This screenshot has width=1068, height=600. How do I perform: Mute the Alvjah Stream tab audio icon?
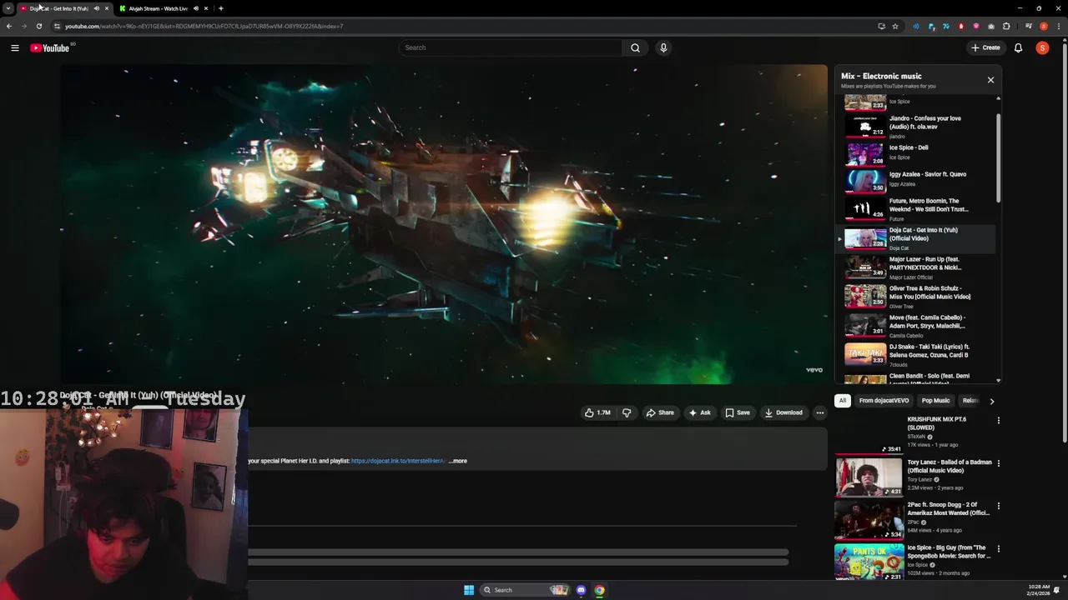coord(196,8)
